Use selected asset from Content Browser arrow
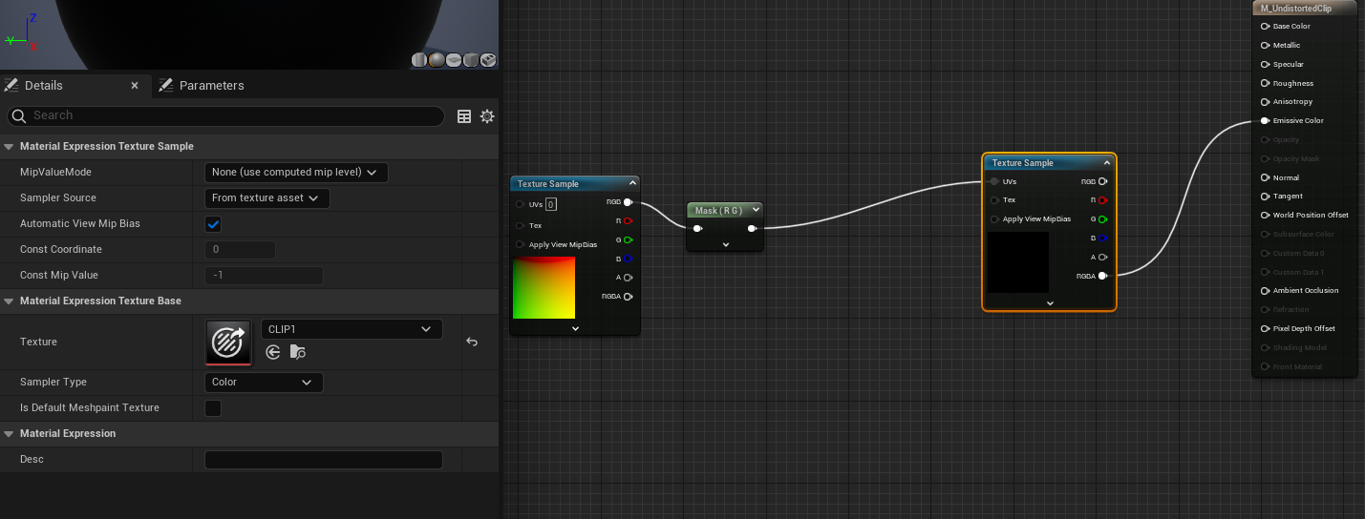The width and height of the screenshot is (1365, 519). (x=273, y=352)
